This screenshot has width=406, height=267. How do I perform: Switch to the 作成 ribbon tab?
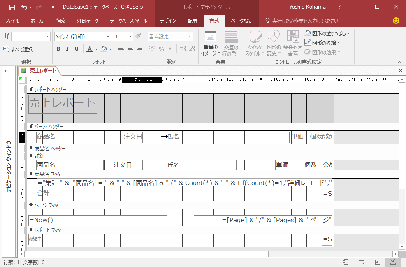(60, 21)
